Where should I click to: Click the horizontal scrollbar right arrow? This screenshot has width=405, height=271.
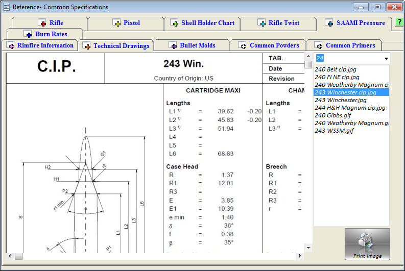click(300, 256)
